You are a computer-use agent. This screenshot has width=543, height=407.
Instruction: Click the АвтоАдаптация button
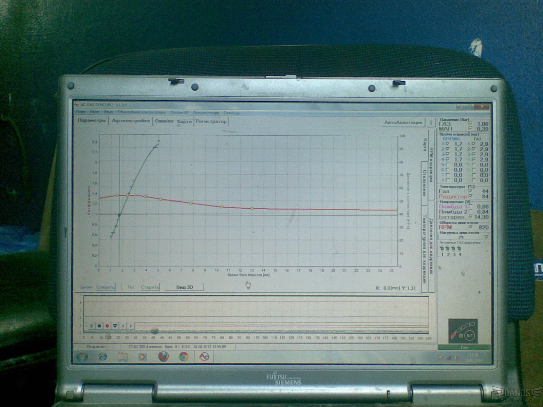[403, 122]
